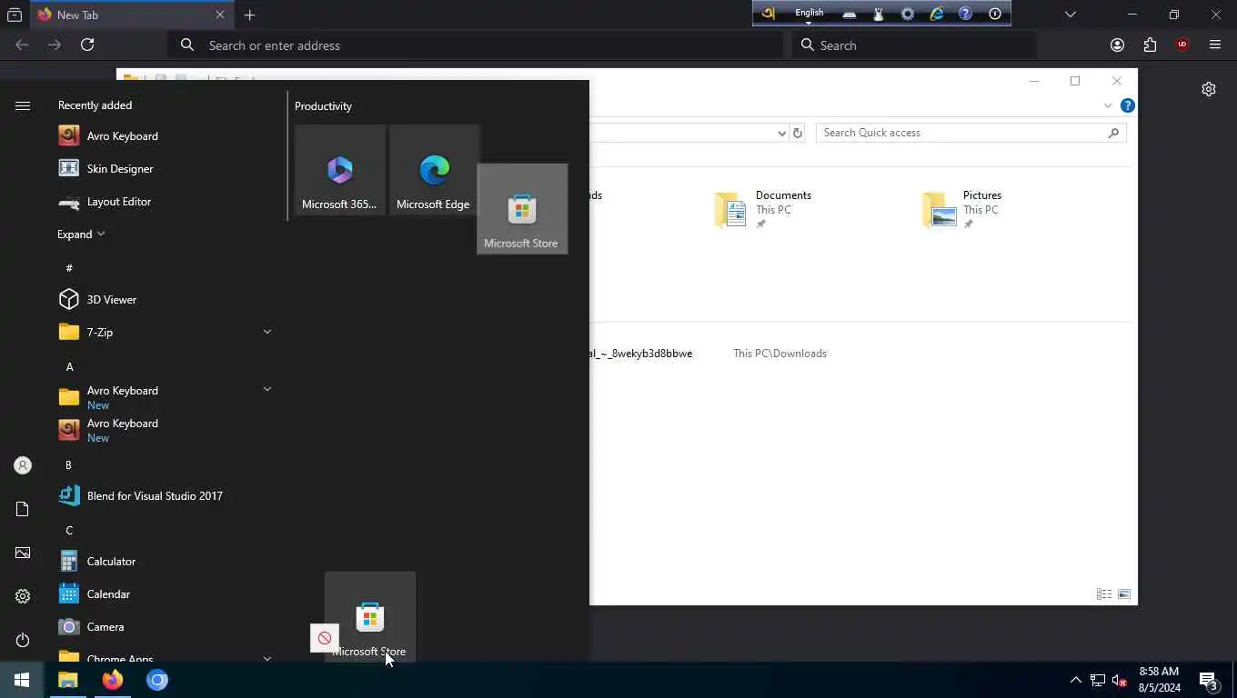Image resolution: width=1237 pixels, height=698 pixels.
Task: Open the Camera app
Action: coord(164,627)
